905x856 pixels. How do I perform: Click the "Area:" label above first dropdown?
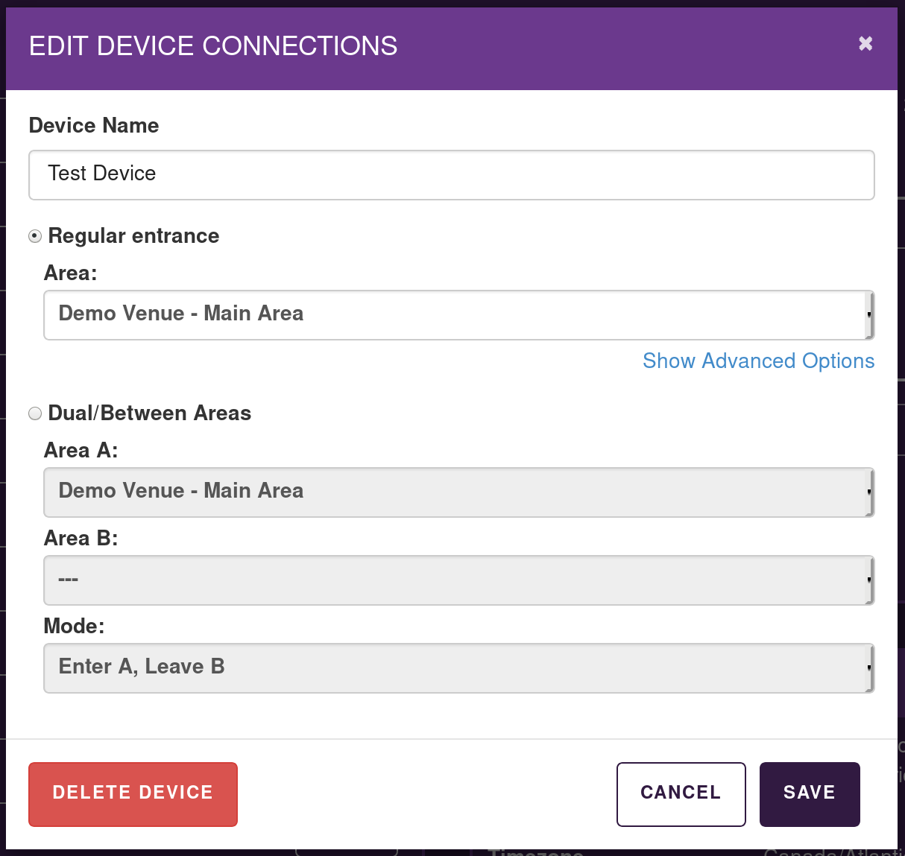click(x=71, y=273)
